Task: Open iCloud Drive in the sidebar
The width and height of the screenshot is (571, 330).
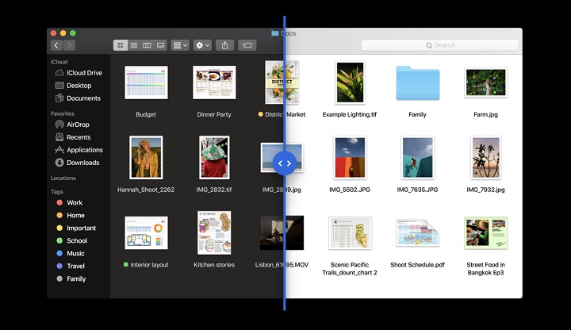Action: (83, 73)
